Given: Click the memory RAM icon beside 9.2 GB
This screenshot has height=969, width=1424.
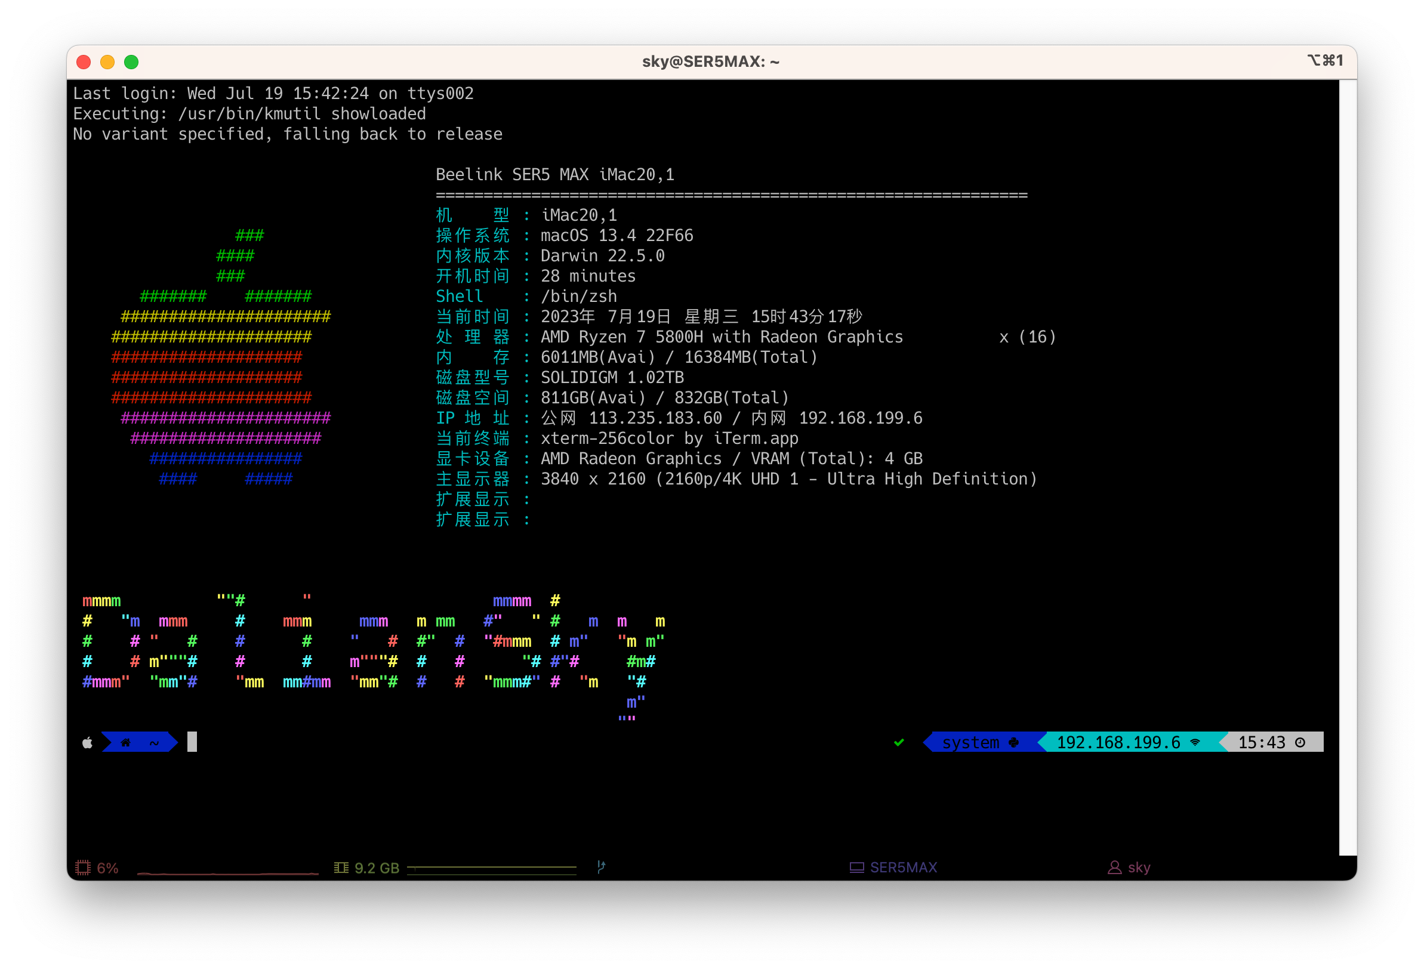Looking at the screenshot, I should point(341,868).
